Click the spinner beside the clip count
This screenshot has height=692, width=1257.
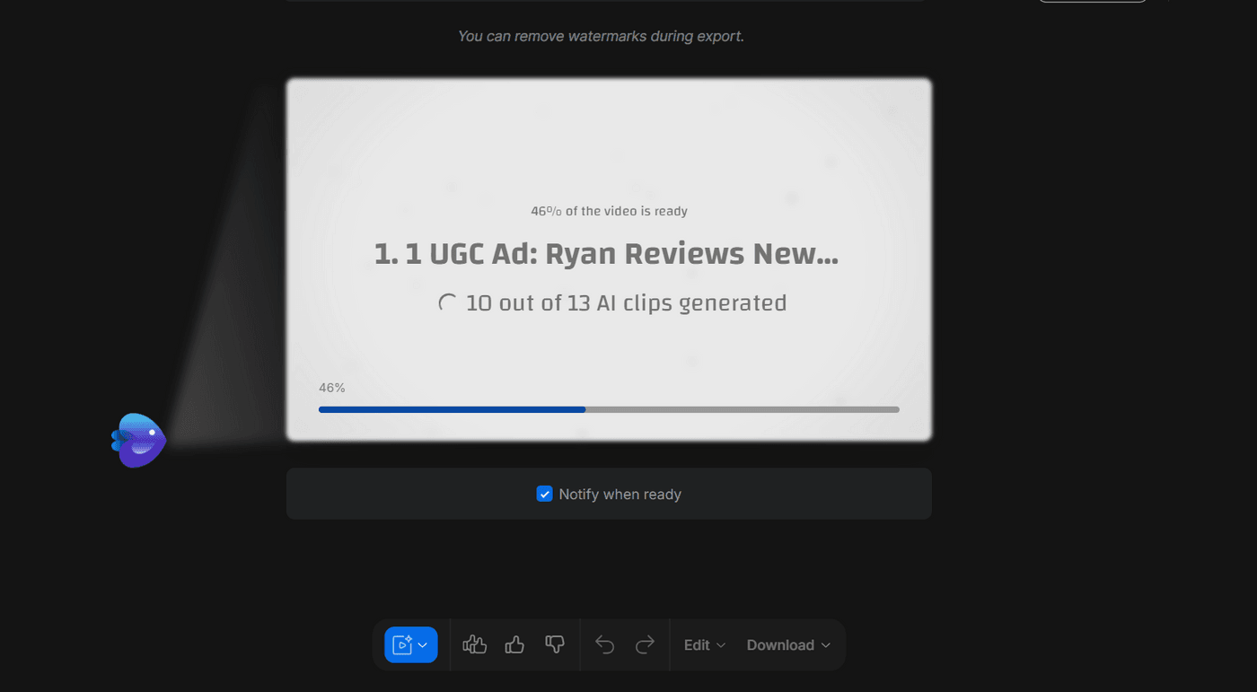[x=446, y=302]
